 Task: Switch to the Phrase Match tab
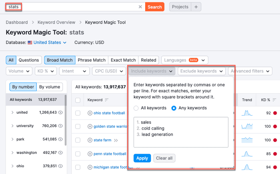click(92, 60)
